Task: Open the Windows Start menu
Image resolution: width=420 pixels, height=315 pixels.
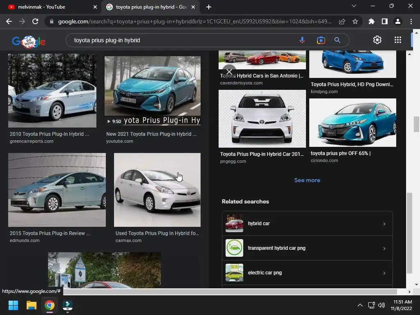Action: [13, 305]
